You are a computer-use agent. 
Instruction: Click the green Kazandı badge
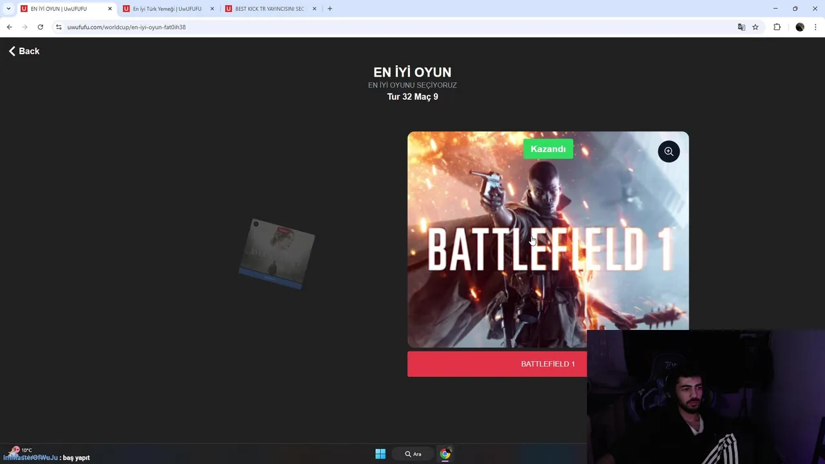(548, 149)
